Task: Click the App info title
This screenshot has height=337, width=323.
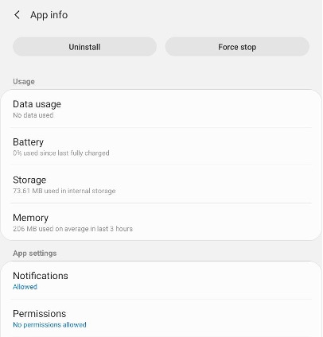Action: tap(49, 15)
